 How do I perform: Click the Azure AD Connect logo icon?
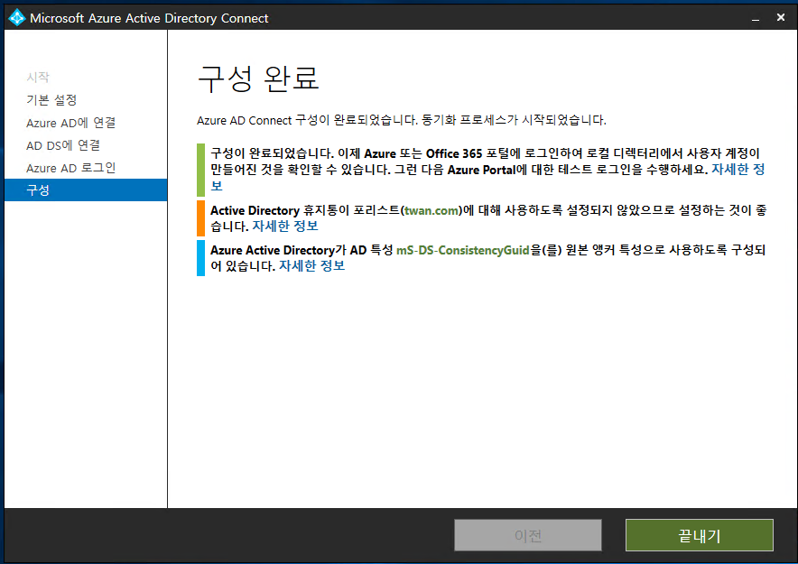tap(17, 18)
